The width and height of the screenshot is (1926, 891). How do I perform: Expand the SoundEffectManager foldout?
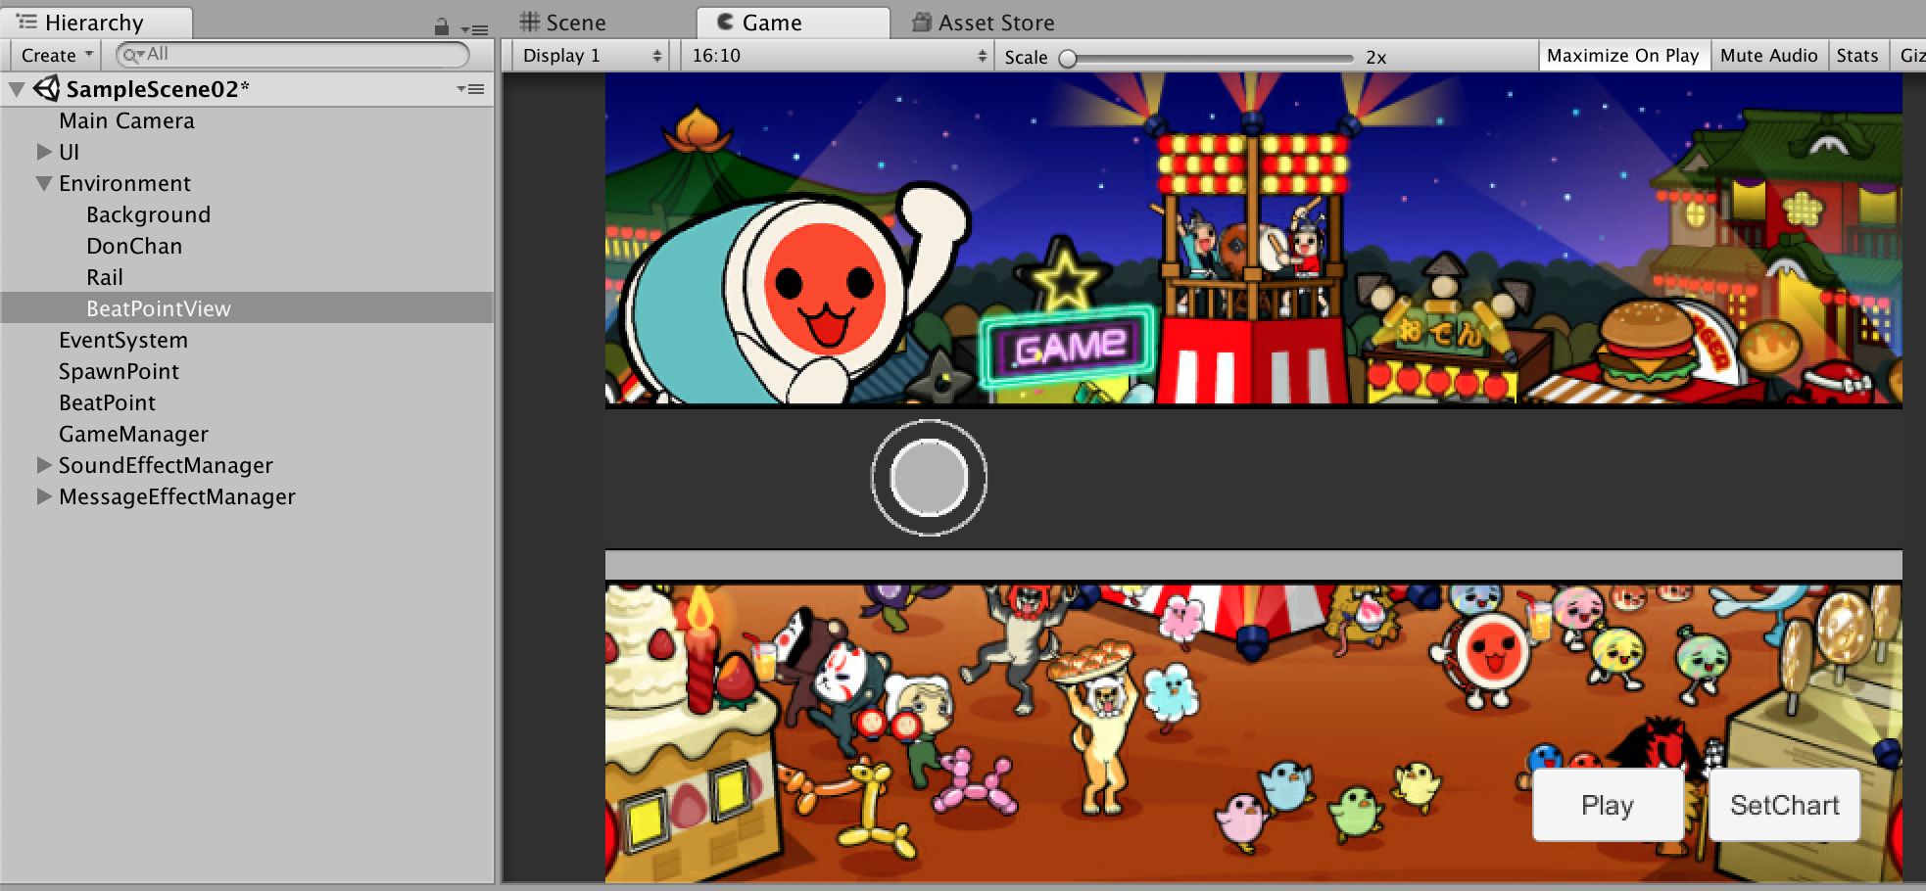click(x=44, y=465)
